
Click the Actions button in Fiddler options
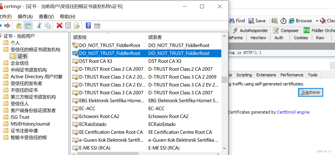(x=310, y=92)
